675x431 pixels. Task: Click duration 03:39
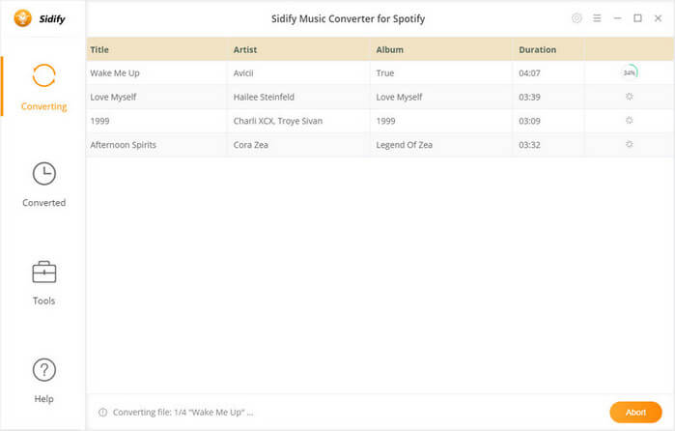click(x=529, y=97)
